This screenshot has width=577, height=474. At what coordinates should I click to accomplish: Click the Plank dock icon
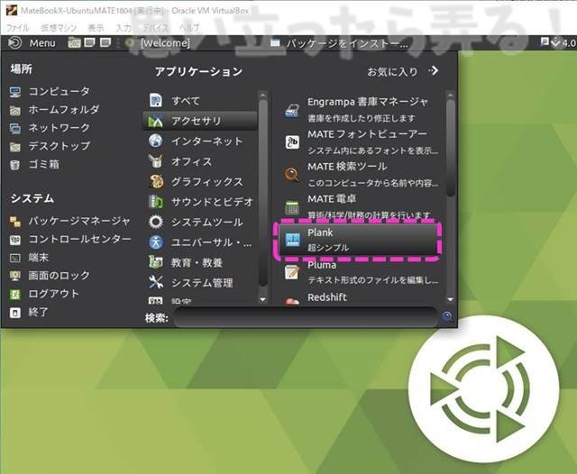tap(292, 240)
